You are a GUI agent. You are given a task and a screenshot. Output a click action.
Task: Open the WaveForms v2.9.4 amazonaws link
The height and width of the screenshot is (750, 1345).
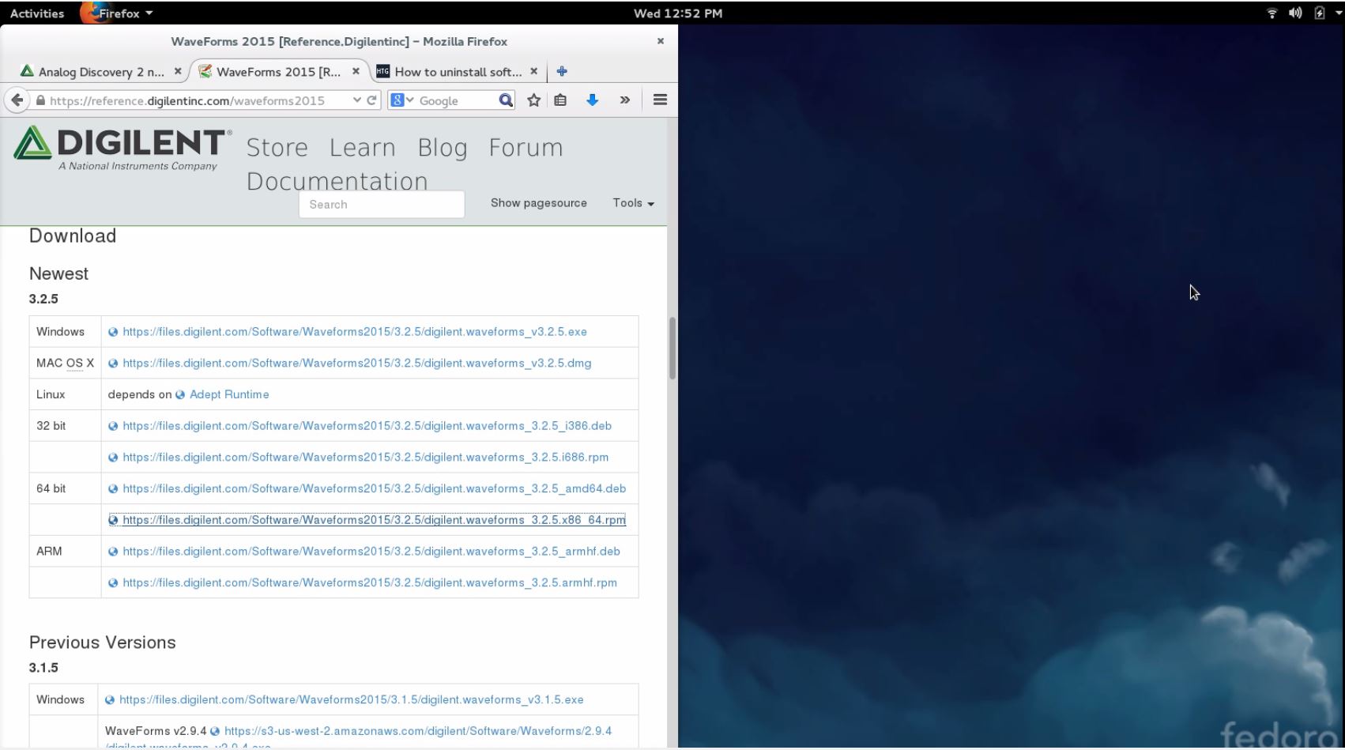point(418,731)
